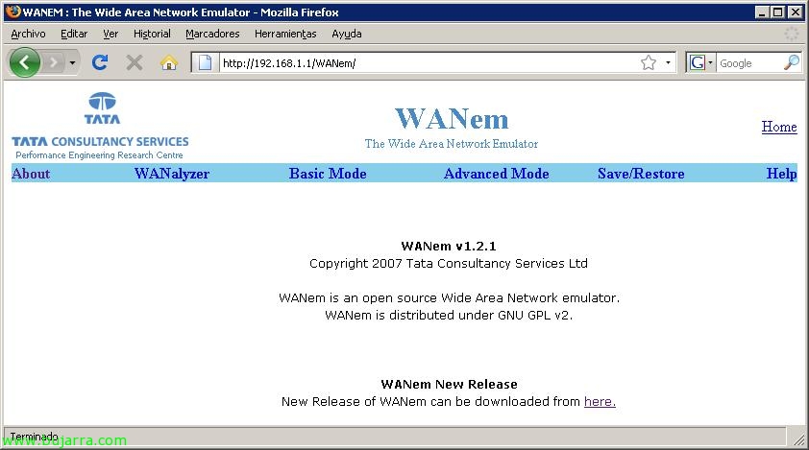
Task: Open the Ver menu
Action: tap(110, 34)
